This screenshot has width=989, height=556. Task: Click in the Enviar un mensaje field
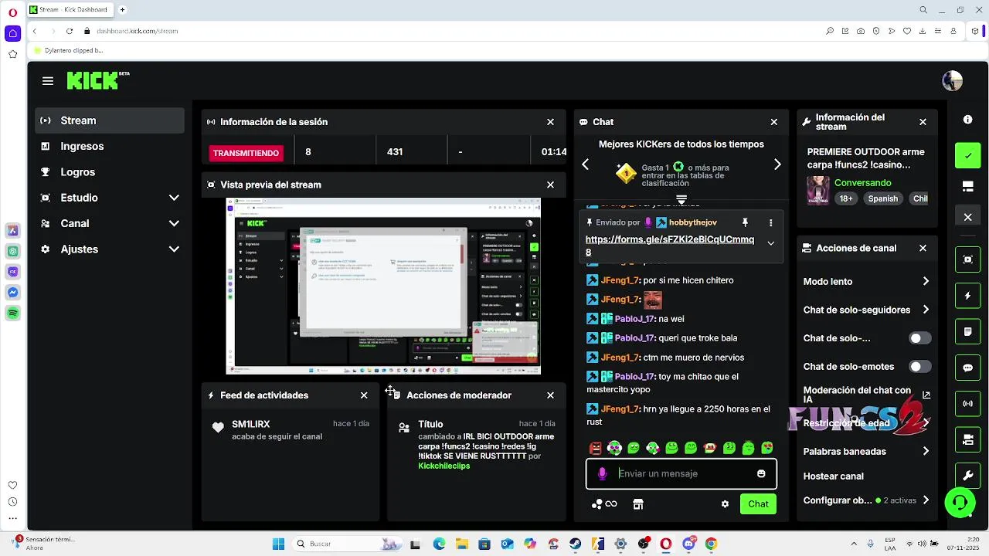coord(681,473)
